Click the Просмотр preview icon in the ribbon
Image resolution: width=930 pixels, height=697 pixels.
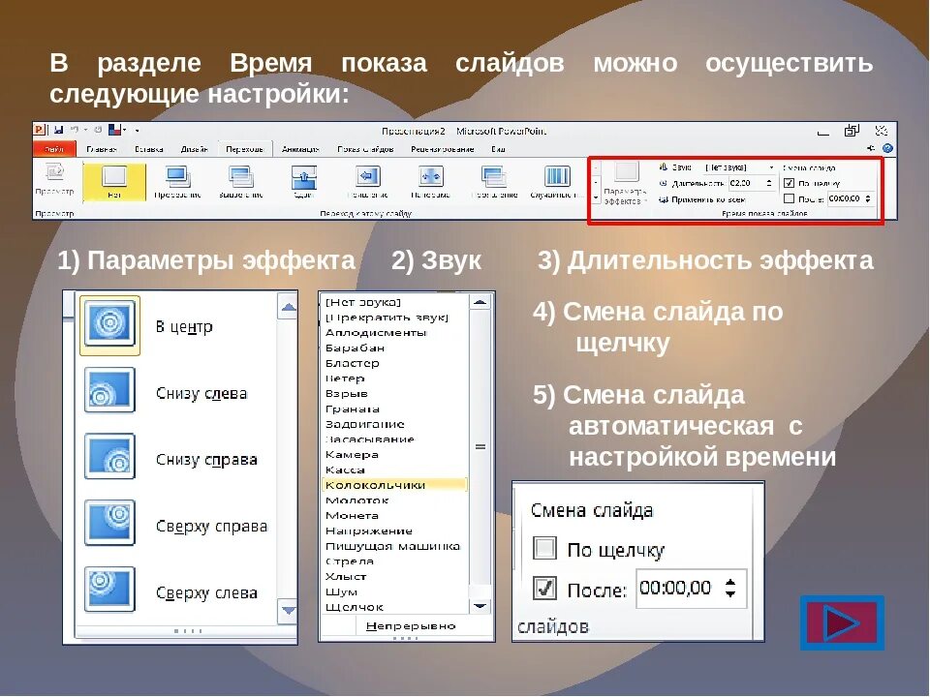pyautogui.click(x=54, y=172)
